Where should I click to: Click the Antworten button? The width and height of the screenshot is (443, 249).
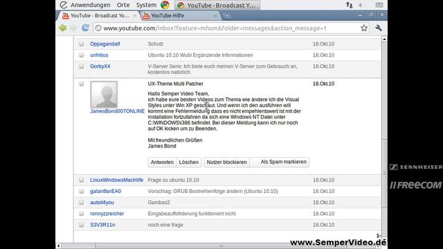coord(162,162)
